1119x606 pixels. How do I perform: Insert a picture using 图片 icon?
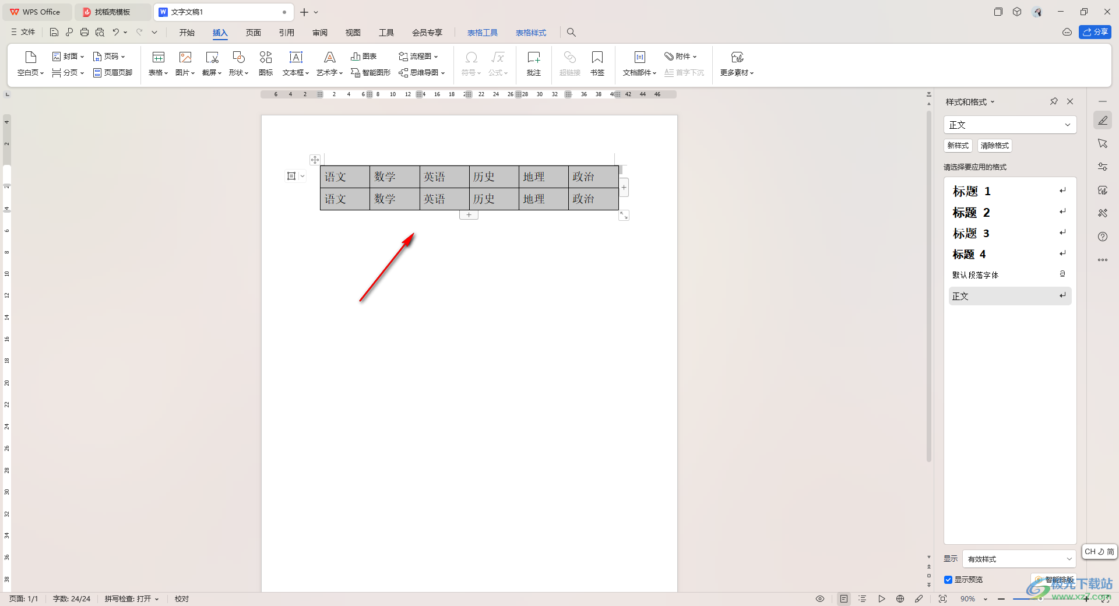(185, 64)
